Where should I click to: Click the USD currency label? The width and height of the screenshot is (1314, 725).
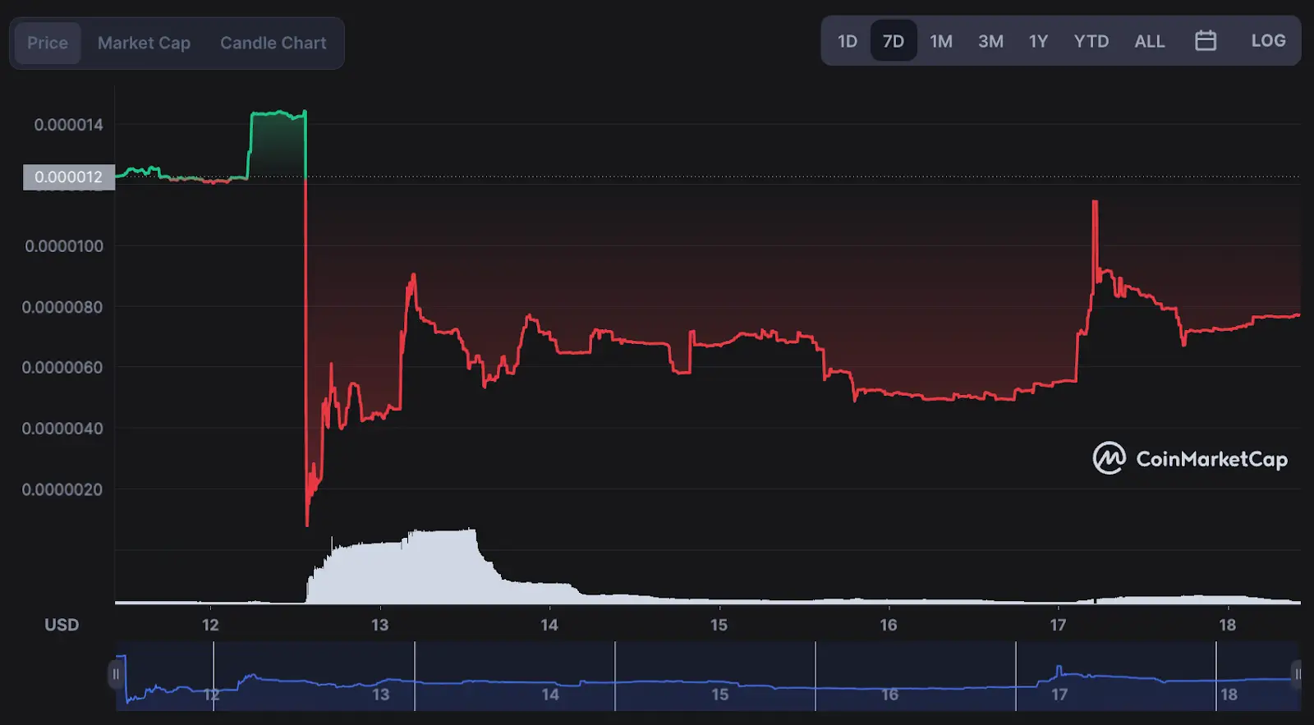(x=62, y=625)
